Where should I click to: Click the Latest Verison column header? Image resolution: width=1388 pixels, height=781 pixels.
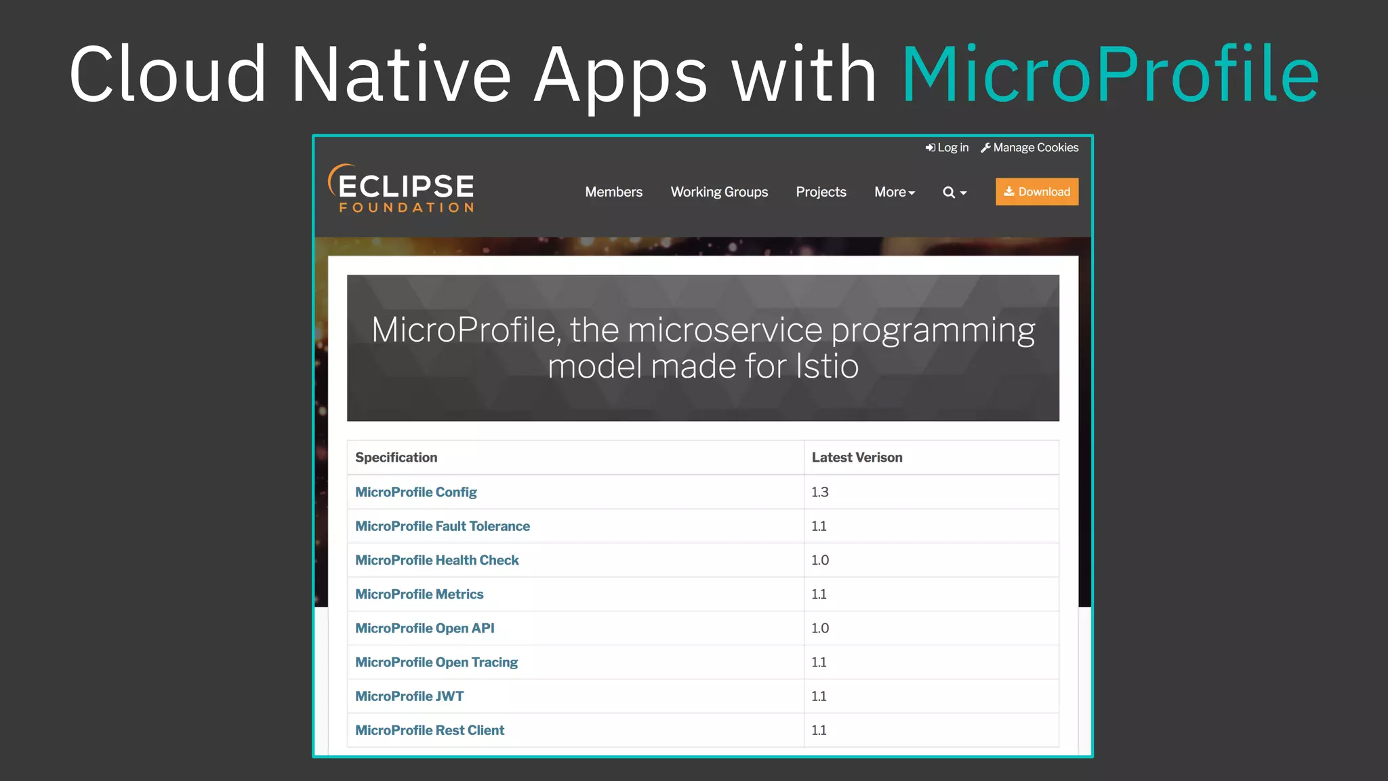pos(857,458)
